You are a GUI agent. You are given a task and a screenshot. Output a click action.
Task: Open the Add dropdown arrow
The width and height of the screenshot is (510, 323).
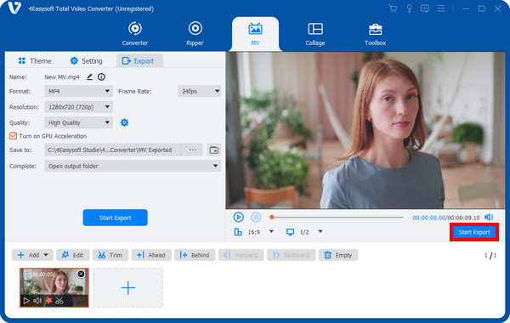[x=46, y=255]
